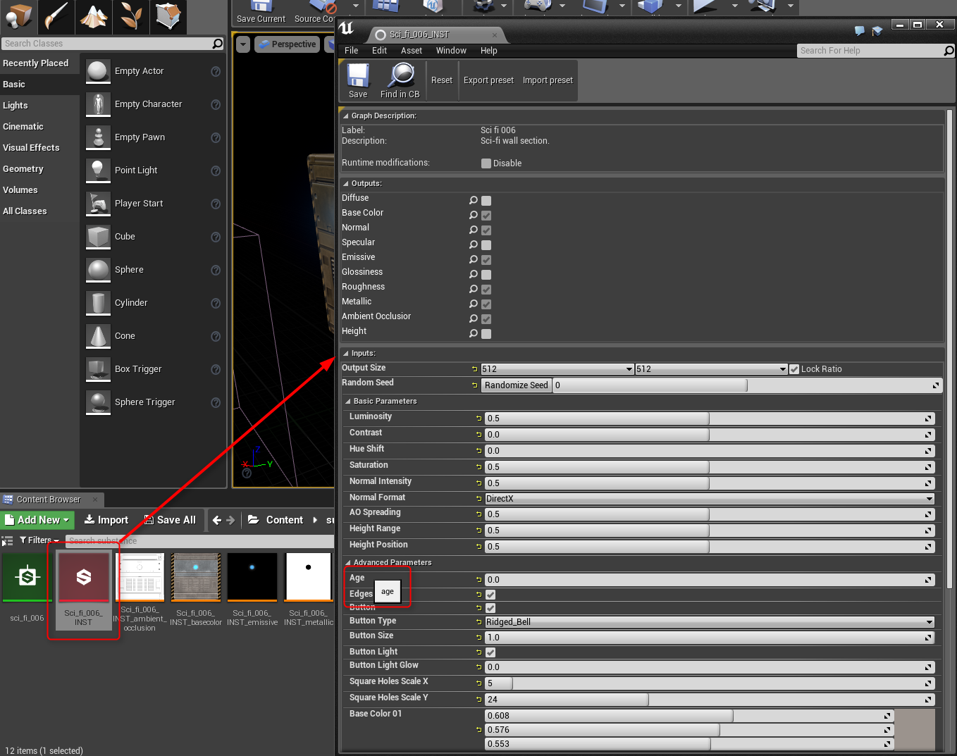Select the Sci_fi_006_INST thumbnail
957x756 pixels.
[83, 578]
